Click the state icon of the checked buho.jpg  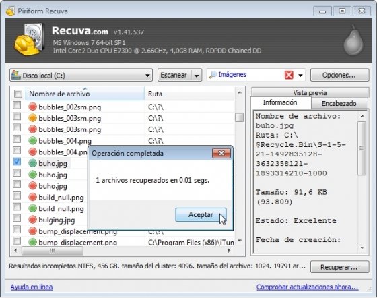tap(33, 163)
